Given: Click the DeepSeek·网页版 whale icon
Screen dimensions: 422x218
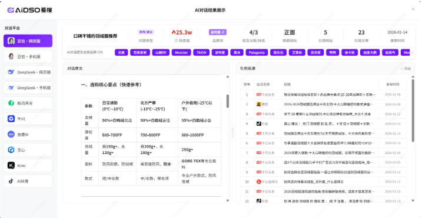Looking at the screenshot, I should (x=11, y=72).
